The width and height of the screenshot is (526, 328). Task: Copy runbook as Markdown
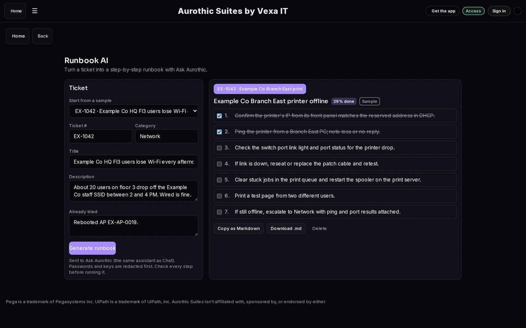[239, 229]
